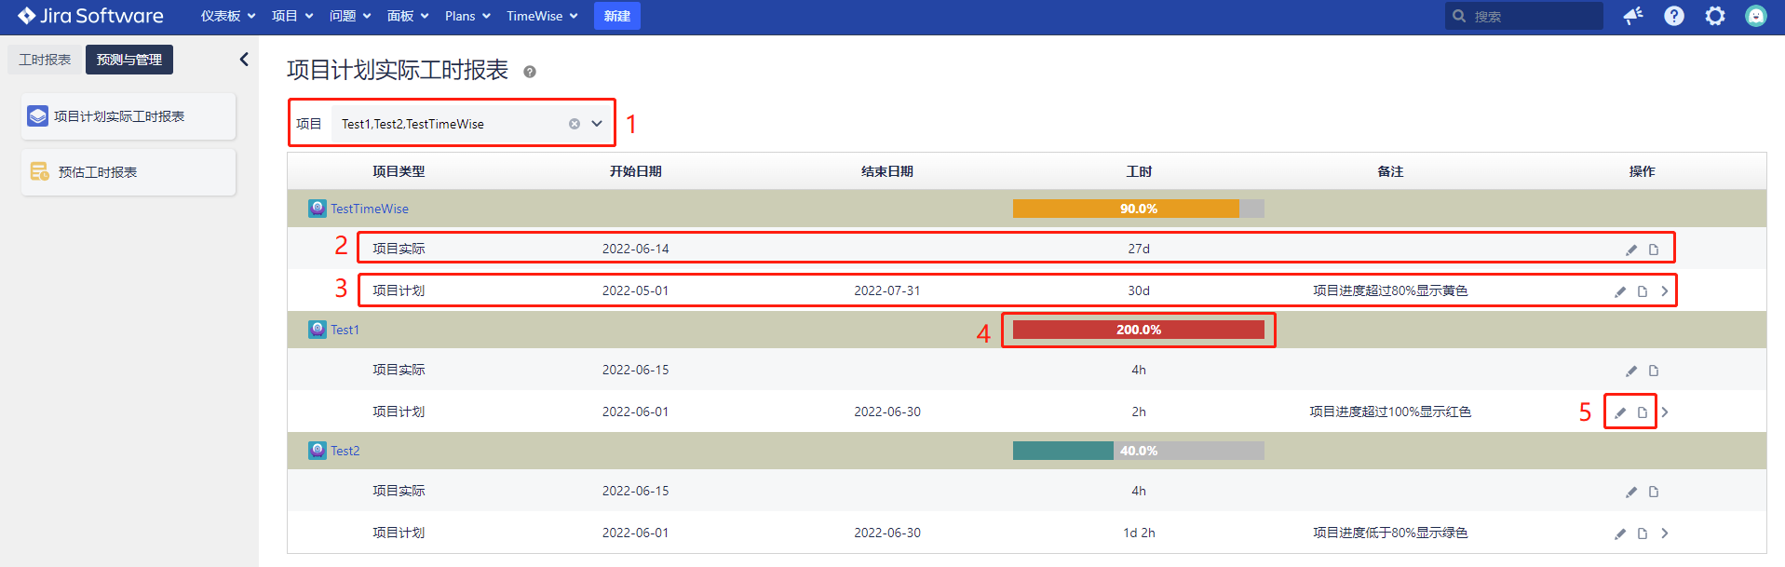Click the 新建 button
Image resolution: width=1785 pixels, height=567 pixels.
[616, 16]
